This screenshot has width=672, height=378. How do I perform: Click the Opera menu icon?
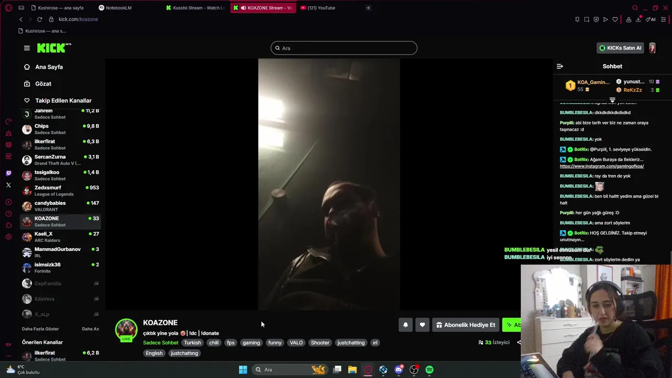(8, 8)
